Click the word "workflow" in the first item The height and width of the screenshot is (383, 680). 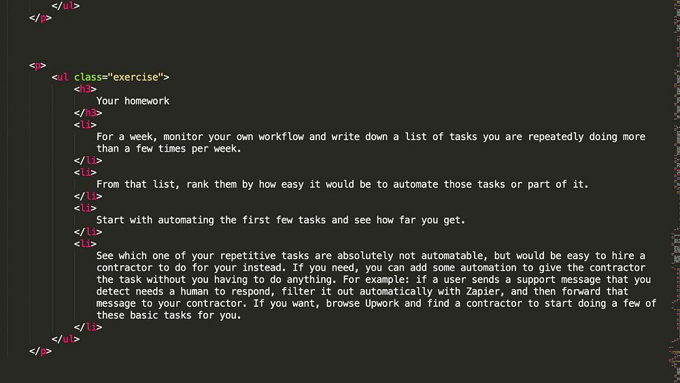(x=280, y=137)
